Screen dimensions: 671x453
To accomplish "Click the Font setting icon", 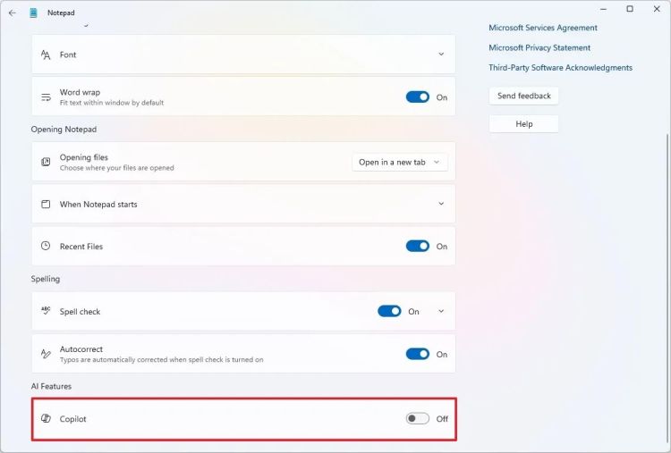I will [x=46, y=55].
